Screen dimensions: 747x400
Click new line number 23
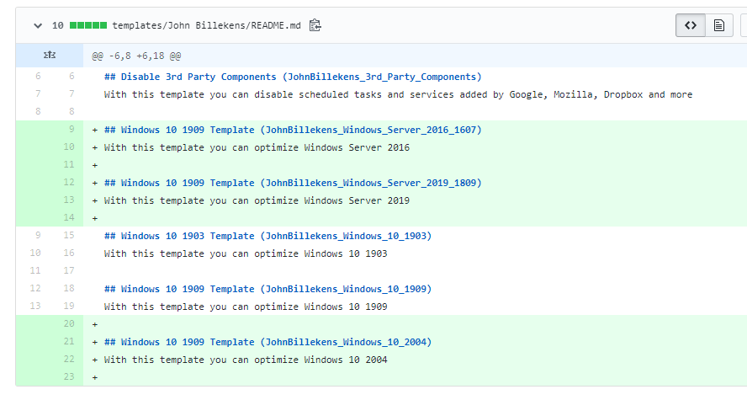(x=69, y=376)
